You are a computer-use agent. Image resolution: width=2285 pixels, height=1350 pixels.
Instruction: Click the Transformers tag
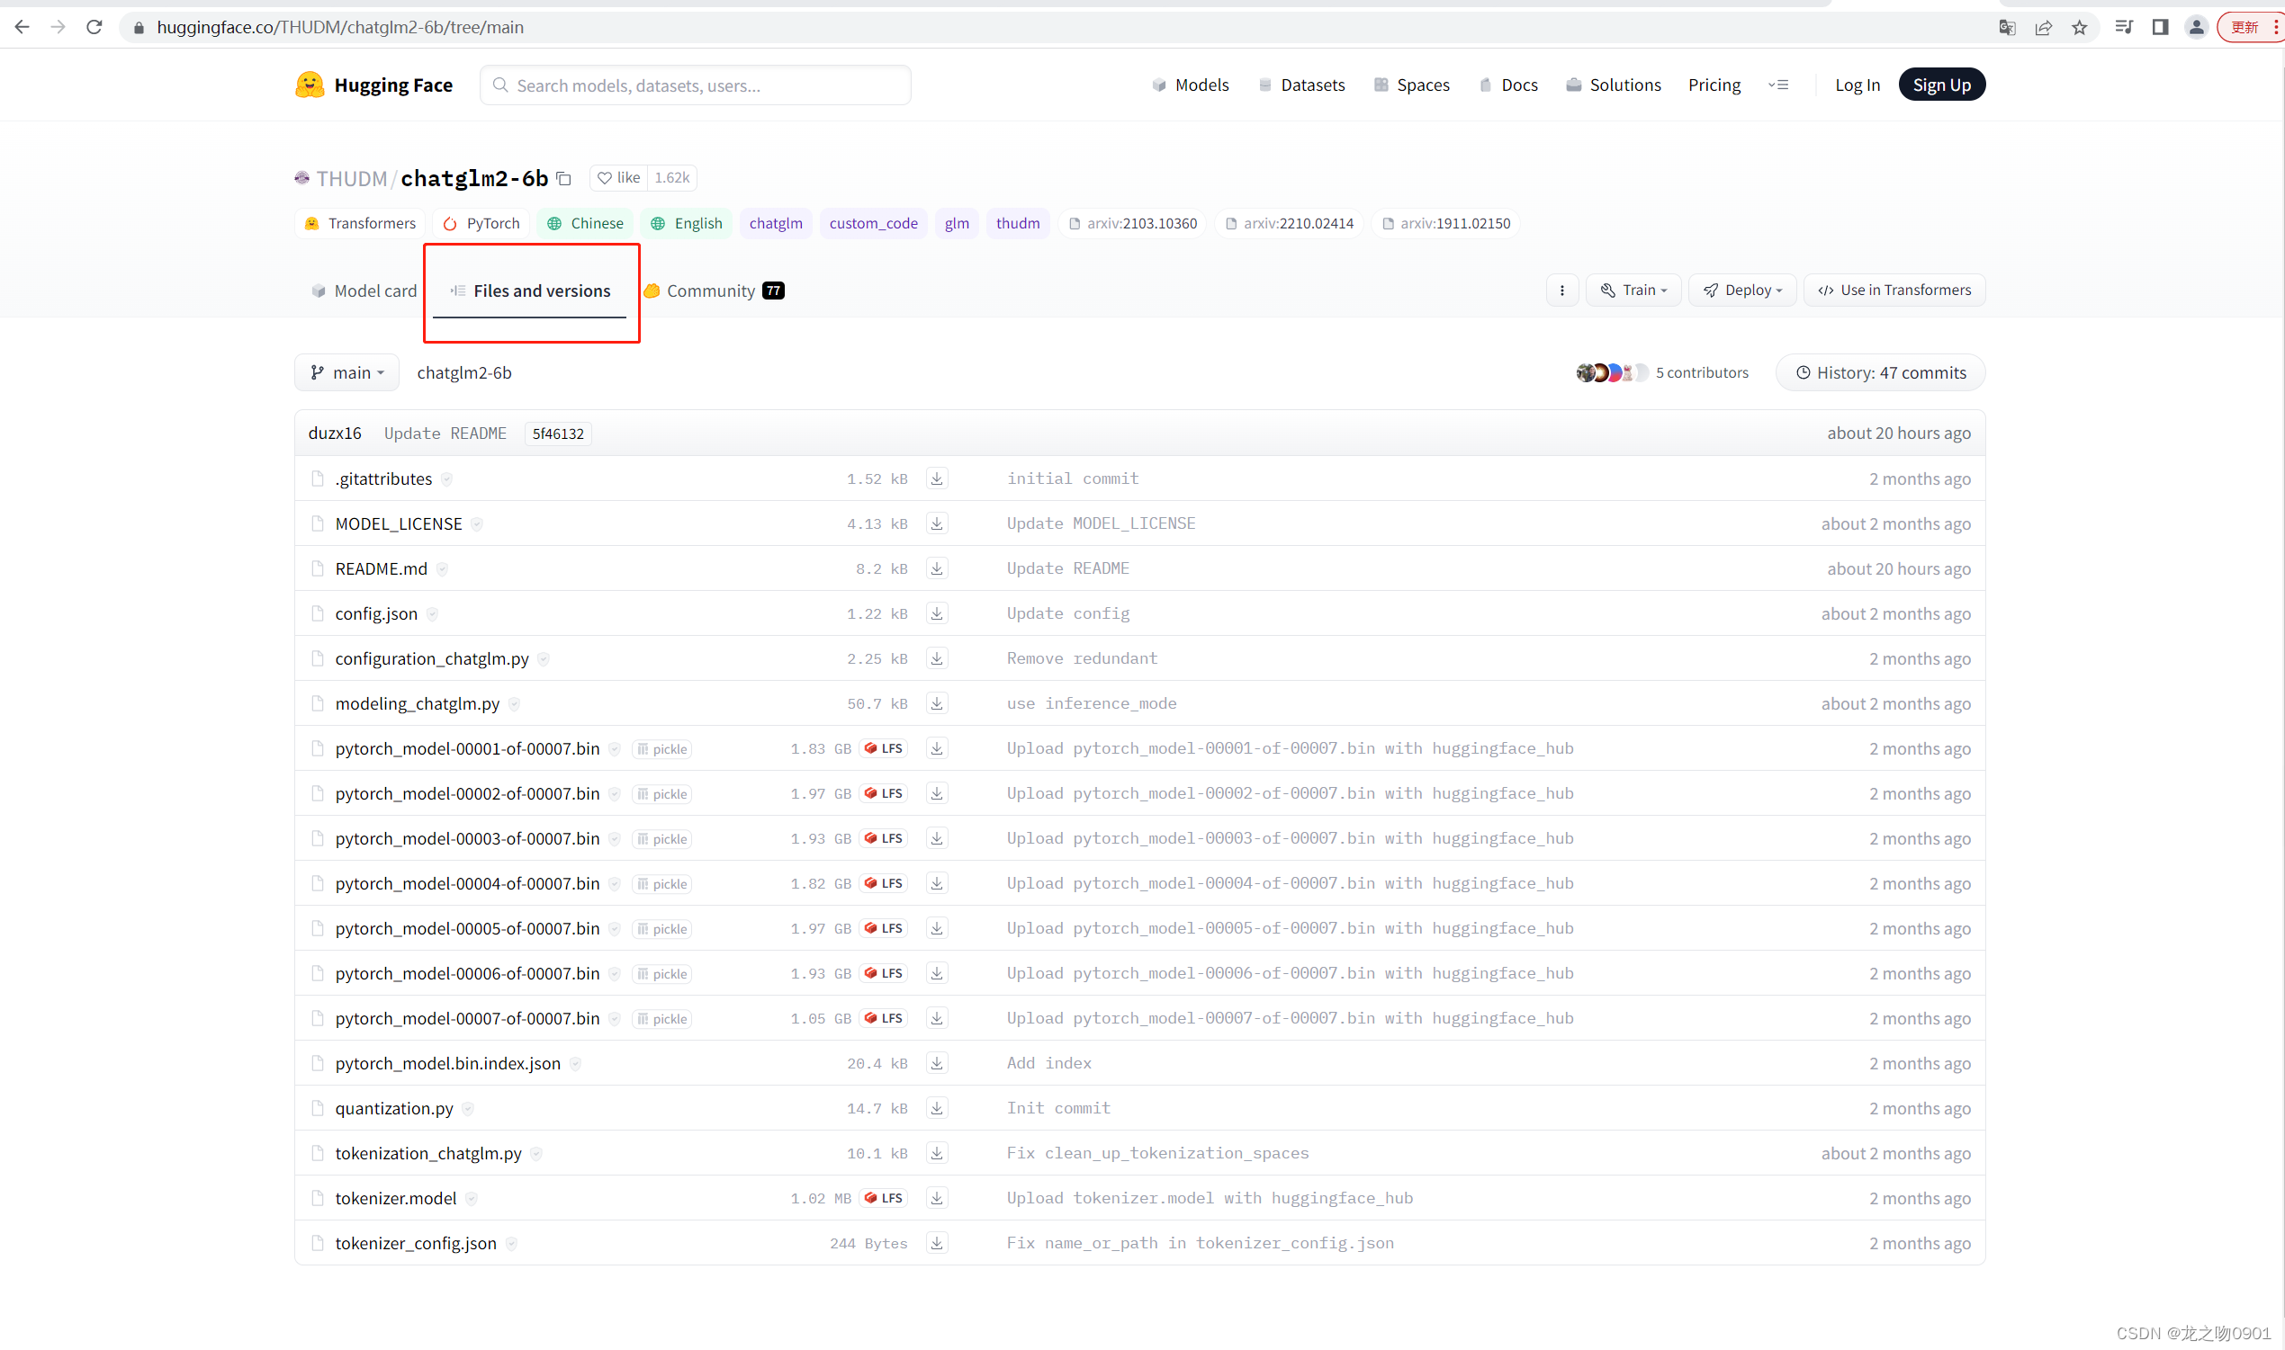point(360,223)
